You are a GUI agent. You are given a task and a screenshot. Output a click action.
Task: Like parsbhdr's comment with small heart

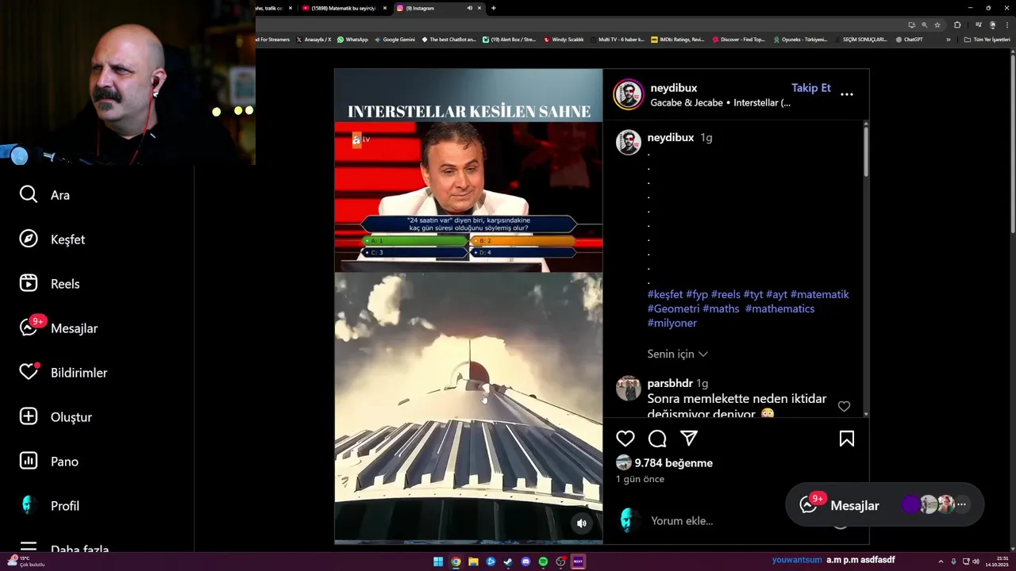844,406
